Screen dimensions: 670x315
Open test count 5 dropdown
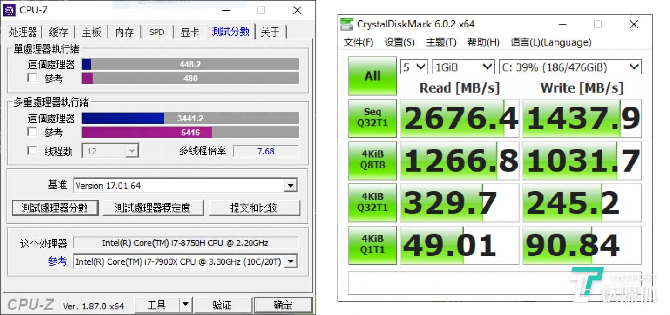tap(414, 67)
